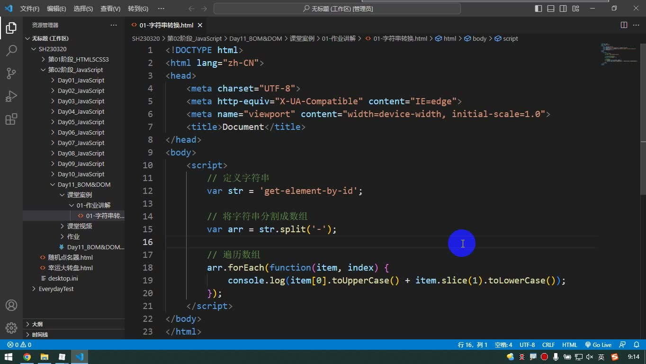Click Go Live in status bar
Viewport: 646px width, 364px height.
pyautogui.click(x=598, y=345)
